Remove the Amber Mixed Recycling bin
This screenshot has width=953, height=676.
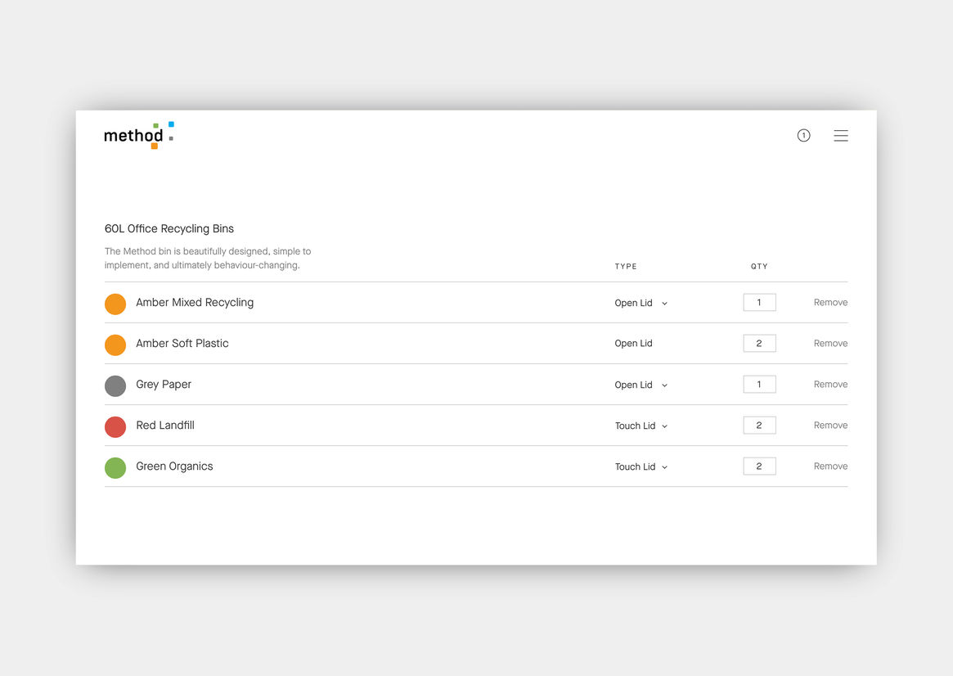tap(830, 303)
